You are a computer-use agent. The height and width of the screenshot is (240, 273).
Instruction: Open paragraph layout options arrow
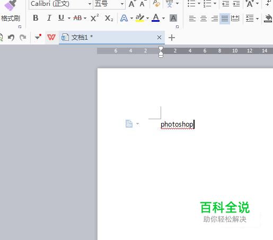tap(137, 124)
